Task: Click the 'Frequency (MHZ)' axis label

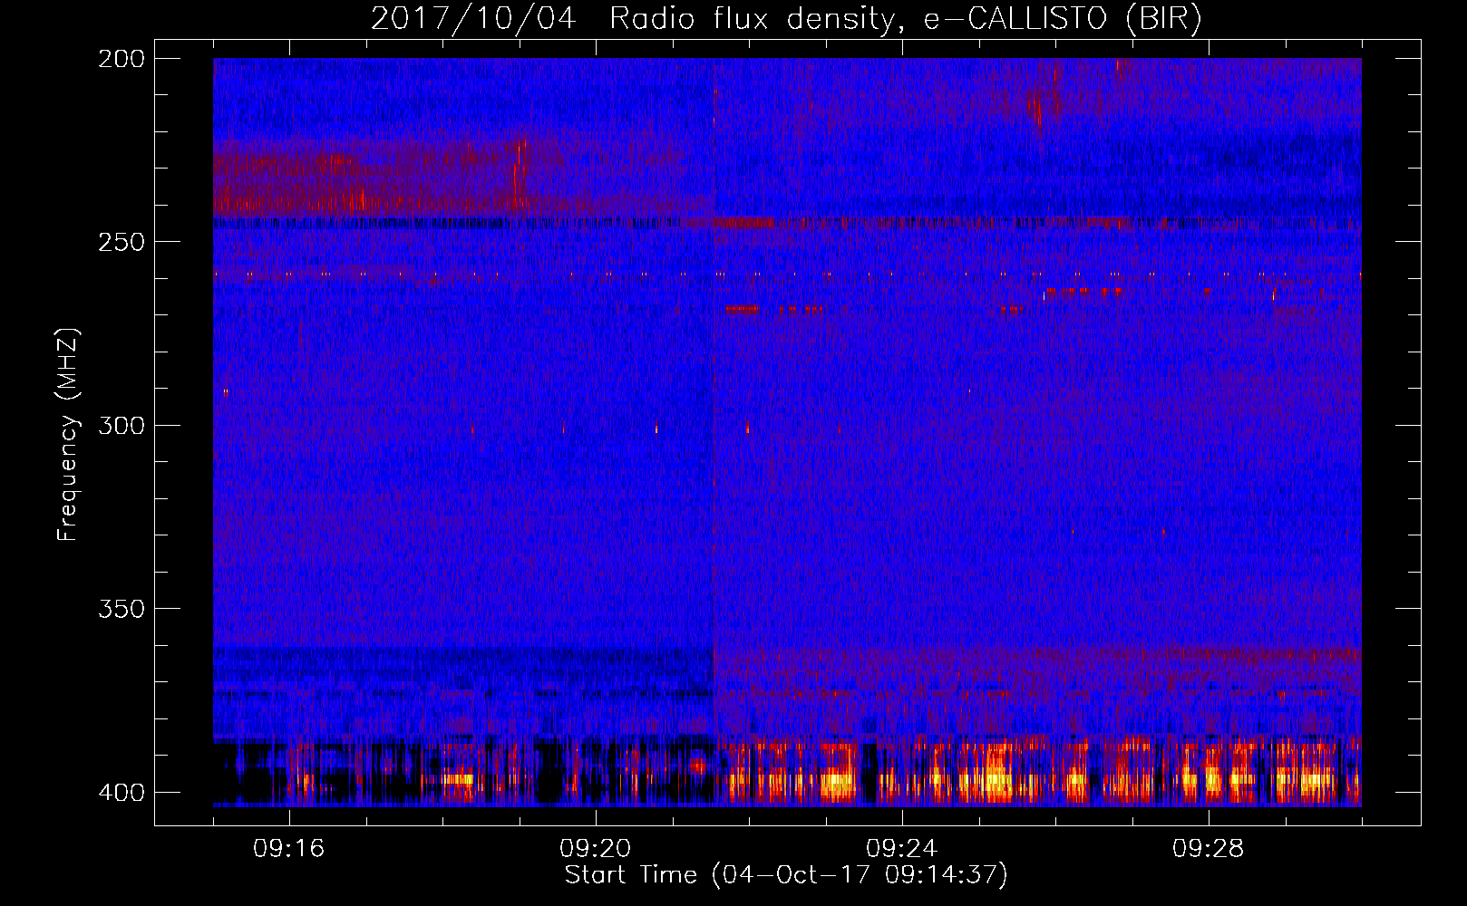Action: pos(68,434)
